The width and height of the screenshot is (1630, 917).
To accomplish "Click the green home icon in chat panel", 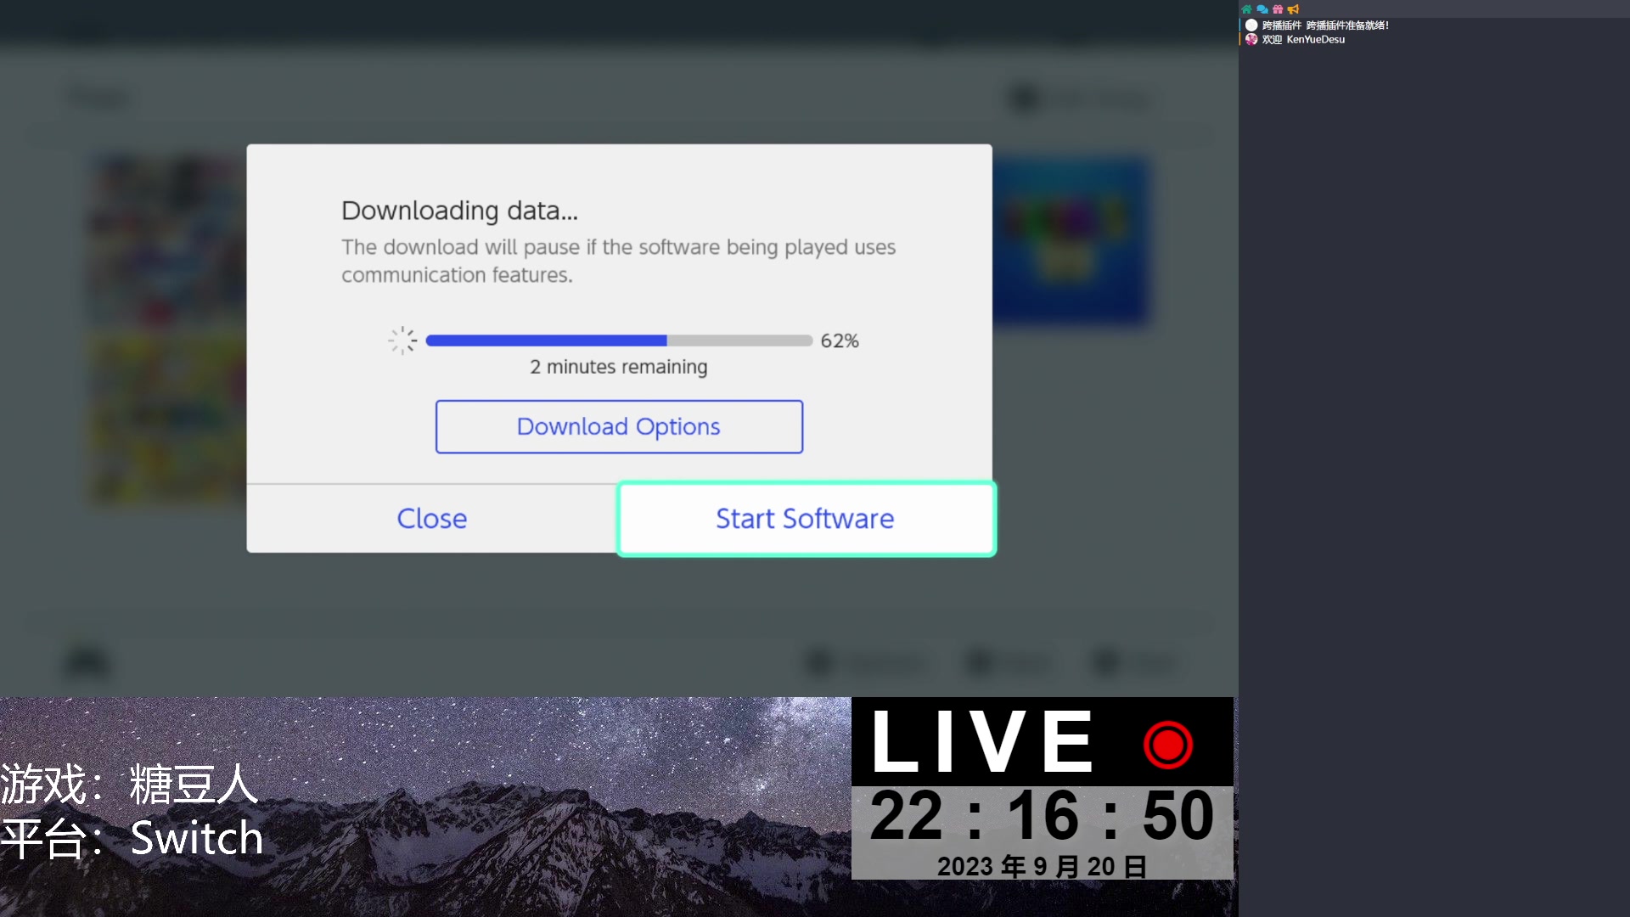I will pos(1246,9).
